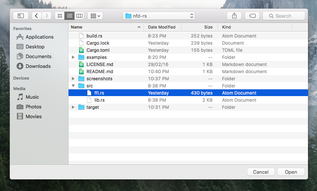Click the Search field

[x=283, y=16]
